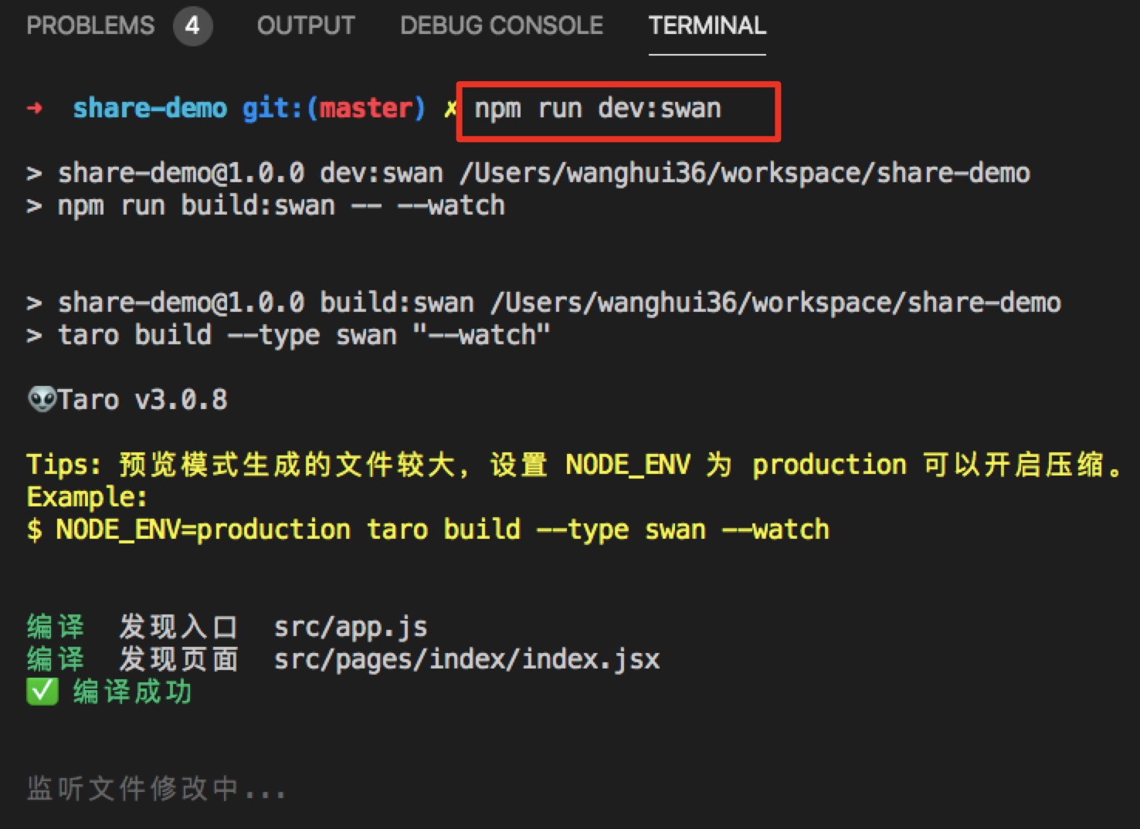
Task: Click the Taro v3.0.8 version text
Action: click(x=143, y=400)
